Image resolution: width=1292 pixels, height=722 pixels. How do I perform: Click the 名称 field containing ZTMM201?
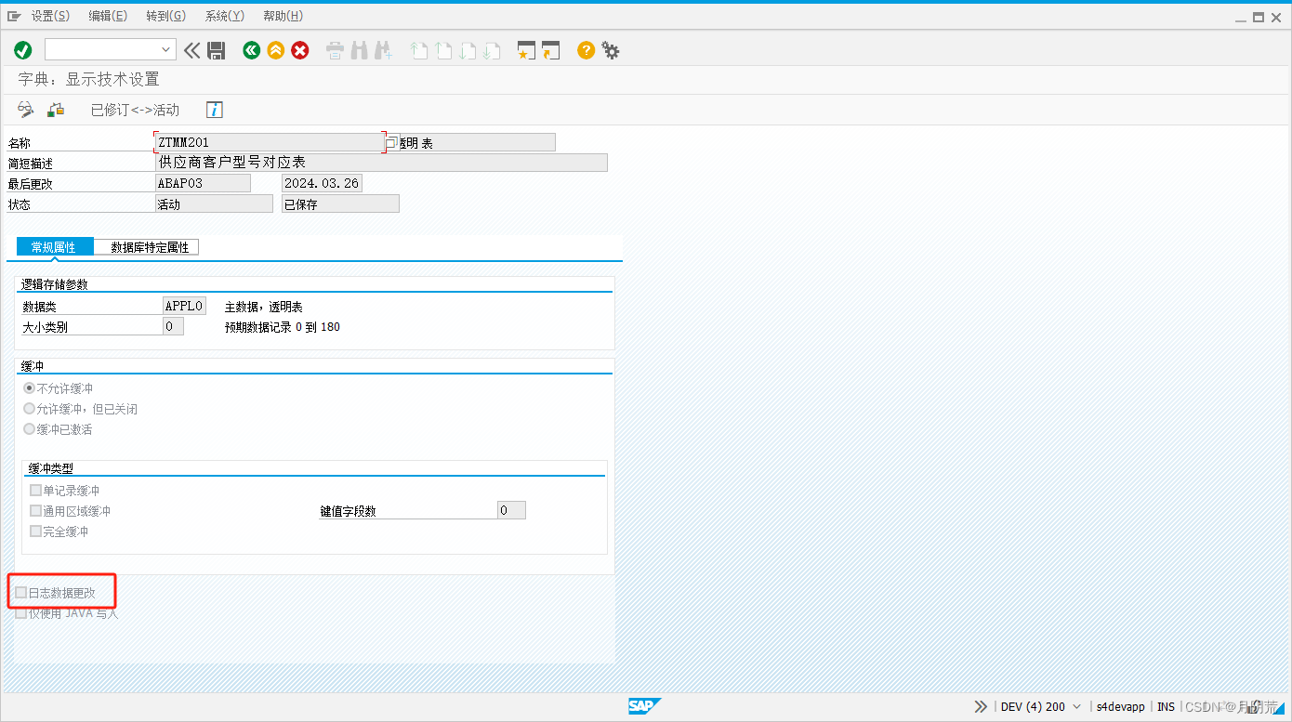click(270, 142)
